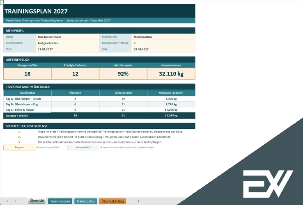The width and height of the screenshot is (303, 205).
Task: Click the 'Abschlussquote' label
Action: tap(123, 65)
